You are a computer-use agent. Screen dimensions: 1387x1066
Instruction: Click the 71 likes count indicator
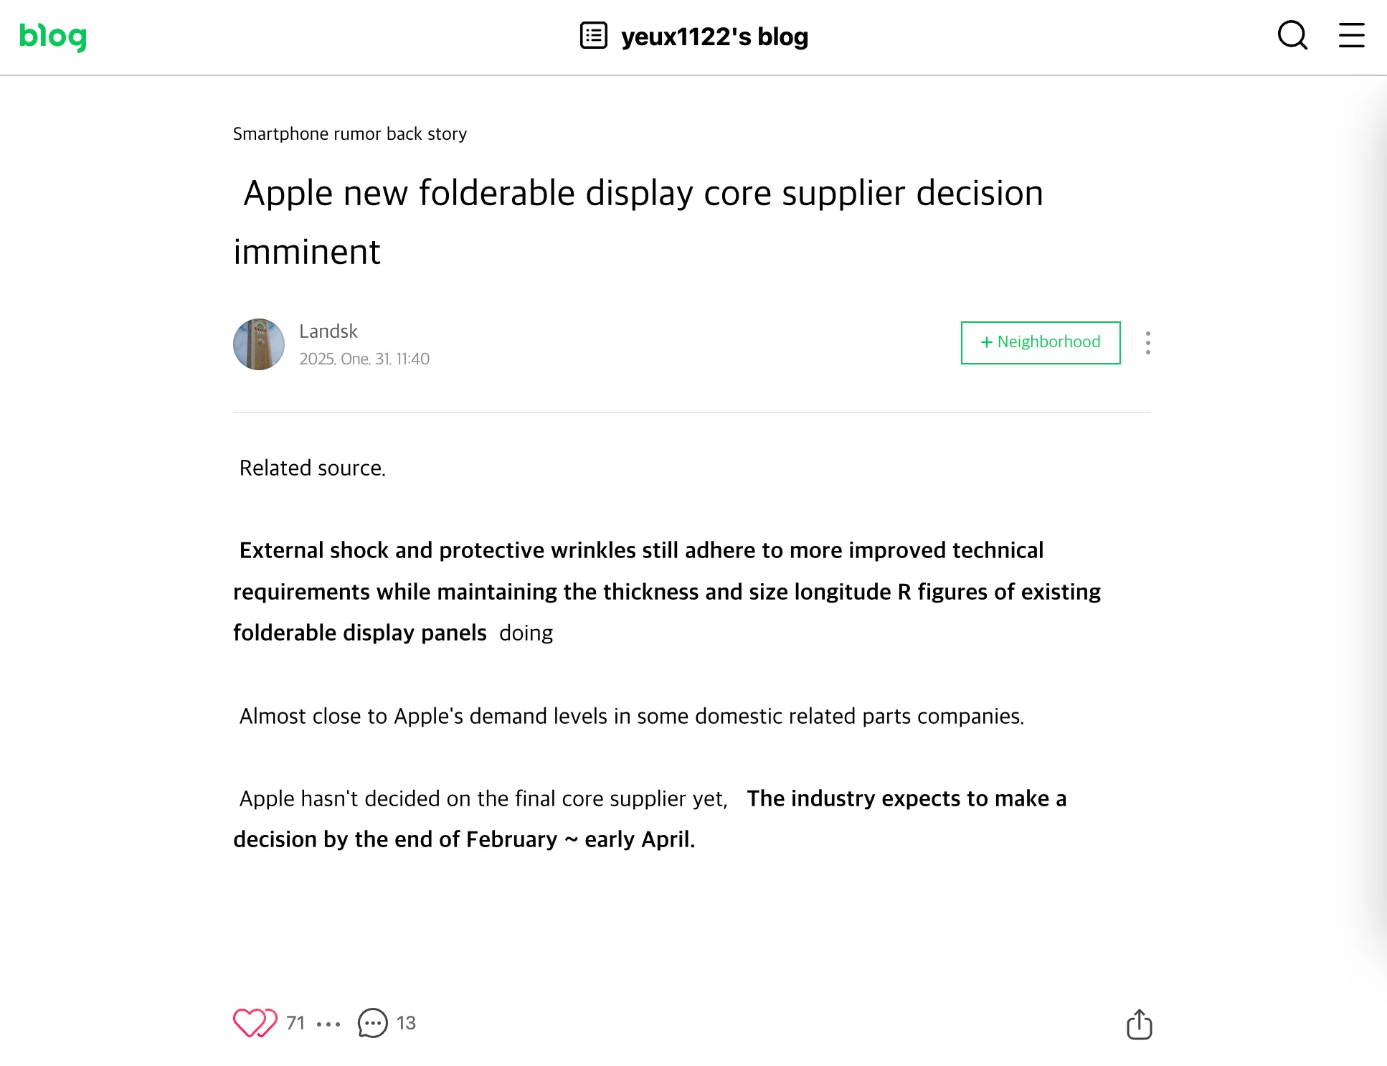pyautogui.click(x=295, y=1022)
